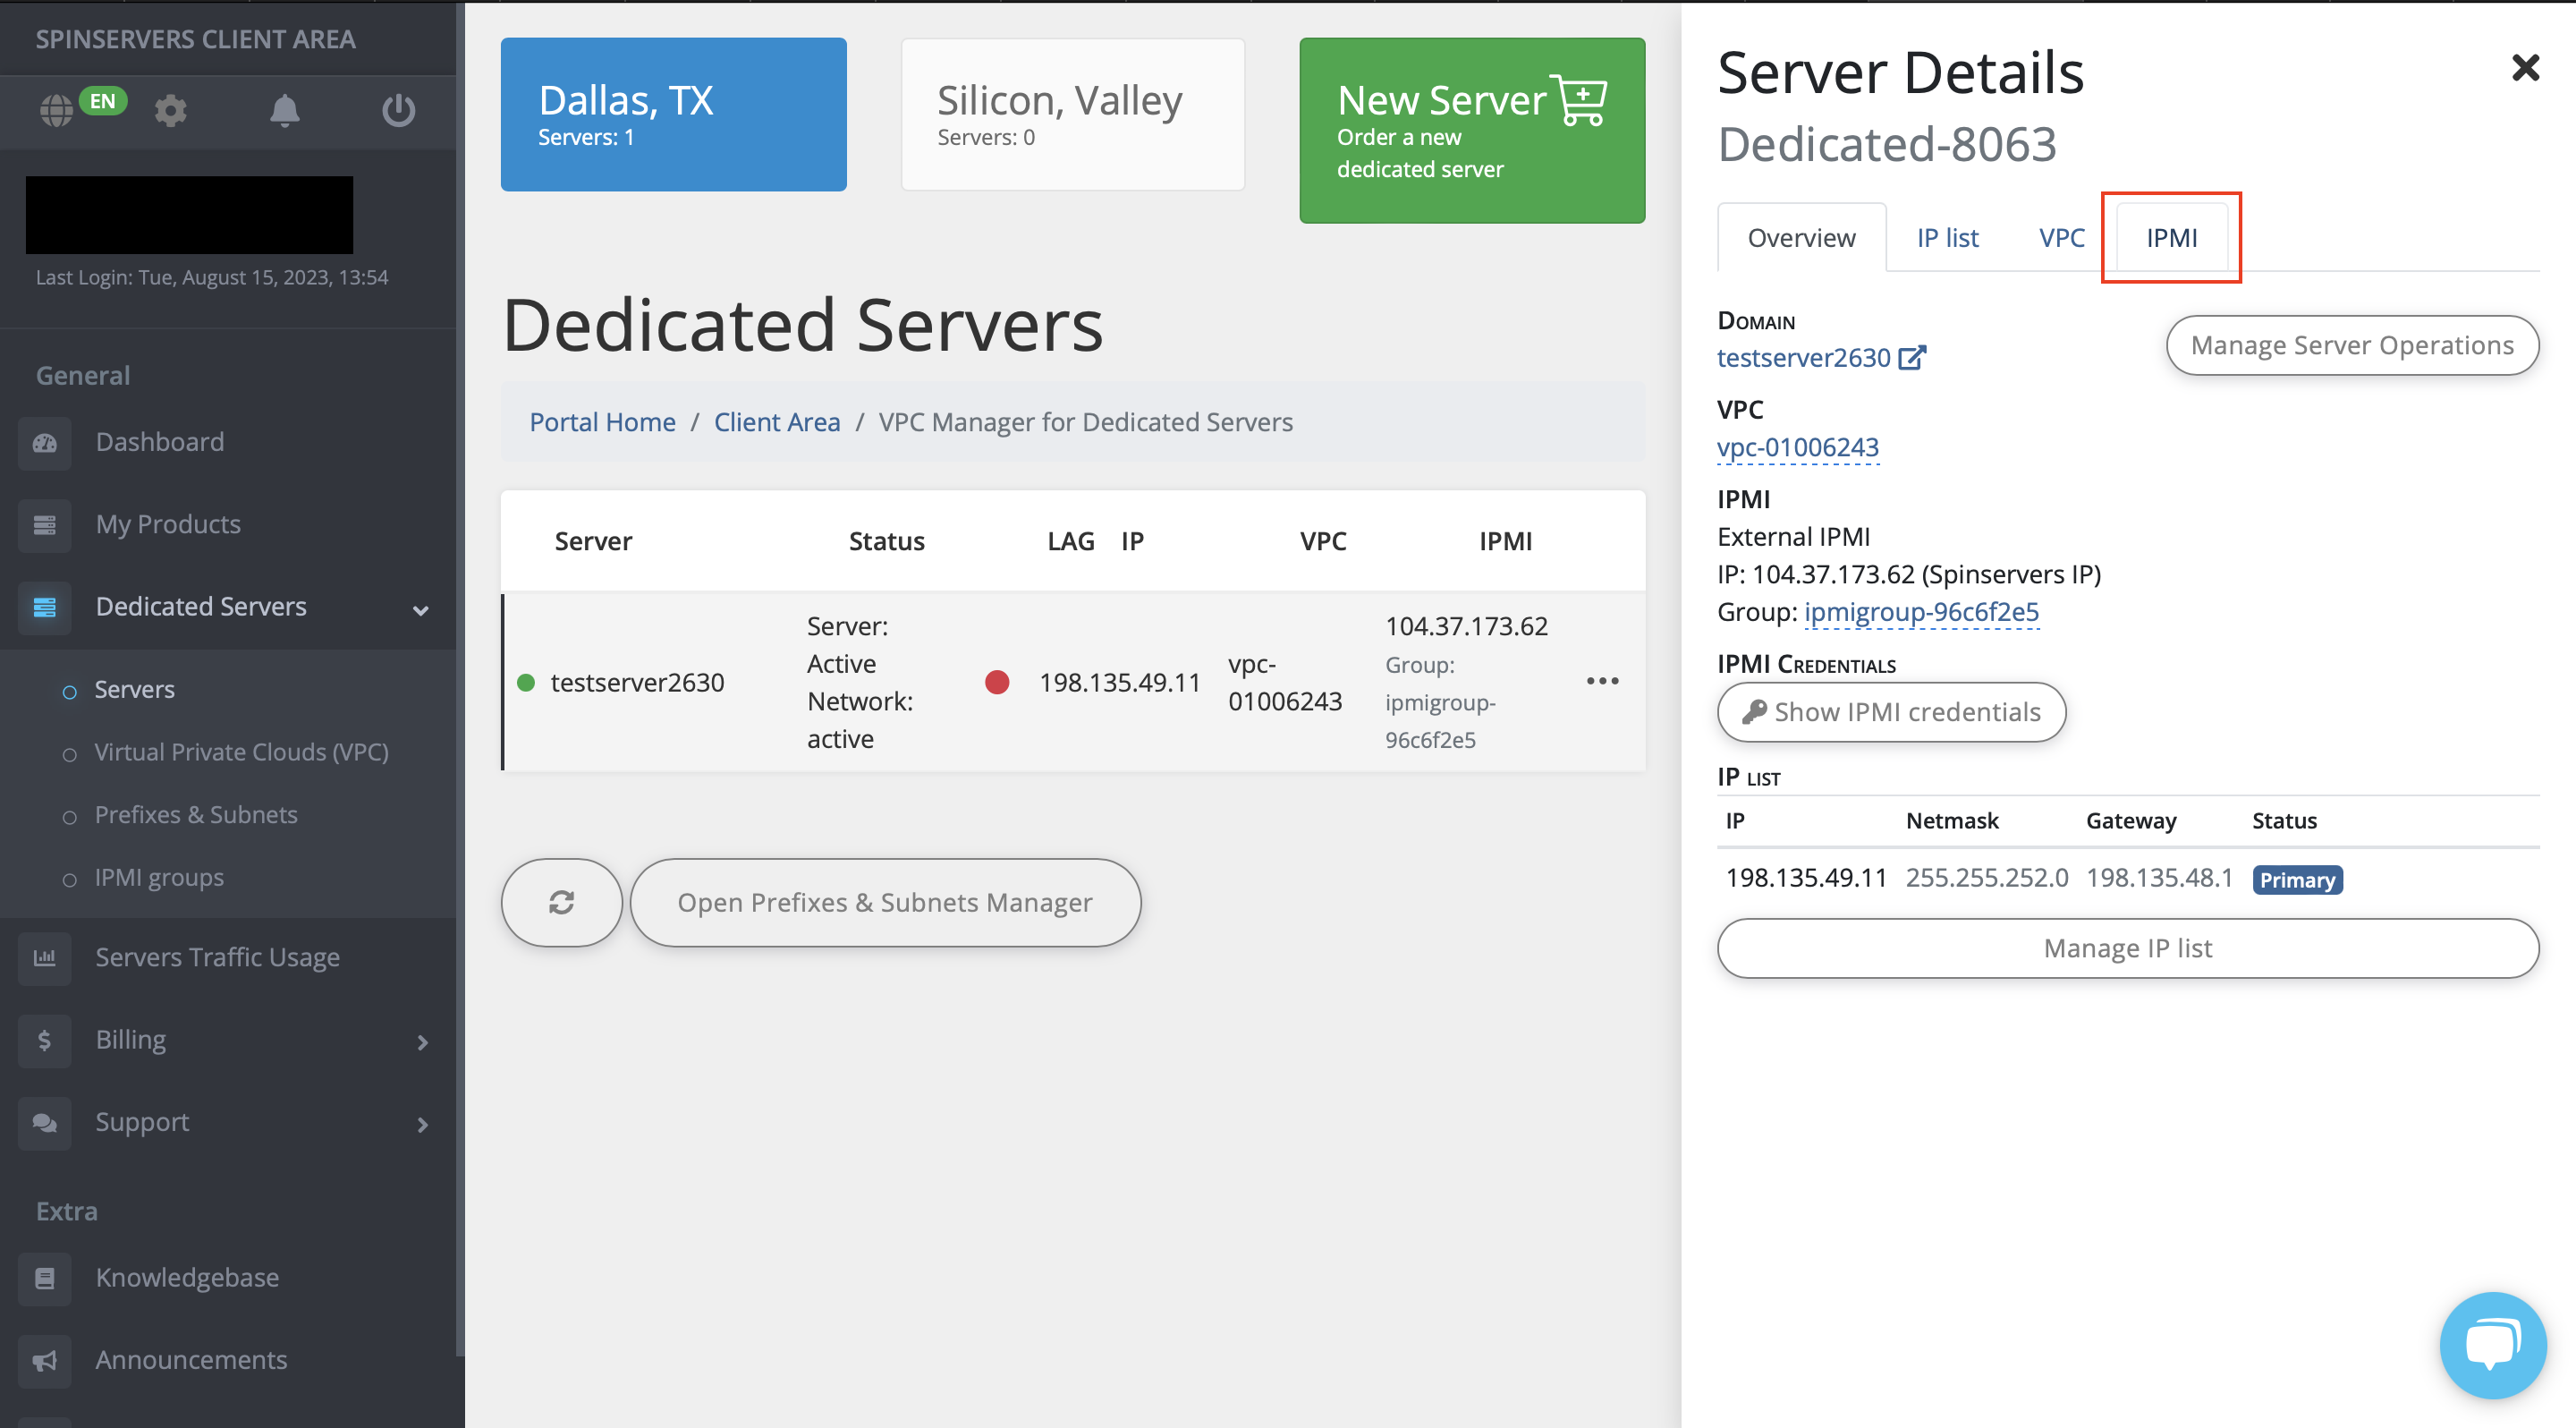
Task: Click the notification bell icon
Action: pyautogui.click(x=285, y=110)
